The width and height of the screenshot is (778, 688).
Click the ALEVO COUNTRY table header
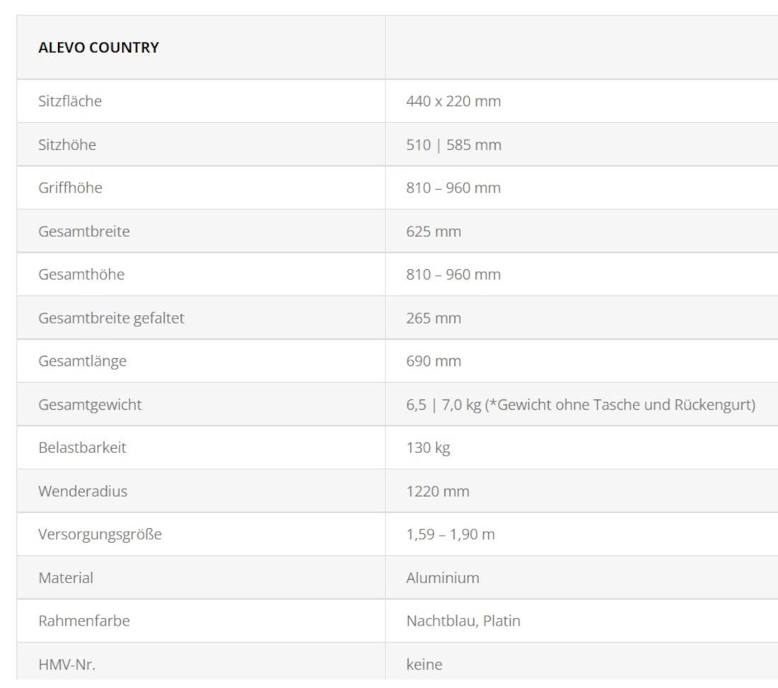click(98, 48)
